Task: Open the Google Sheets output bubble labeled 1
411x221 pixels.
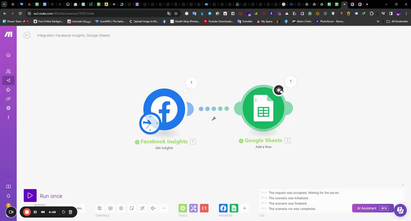Action: click(290, 81)
